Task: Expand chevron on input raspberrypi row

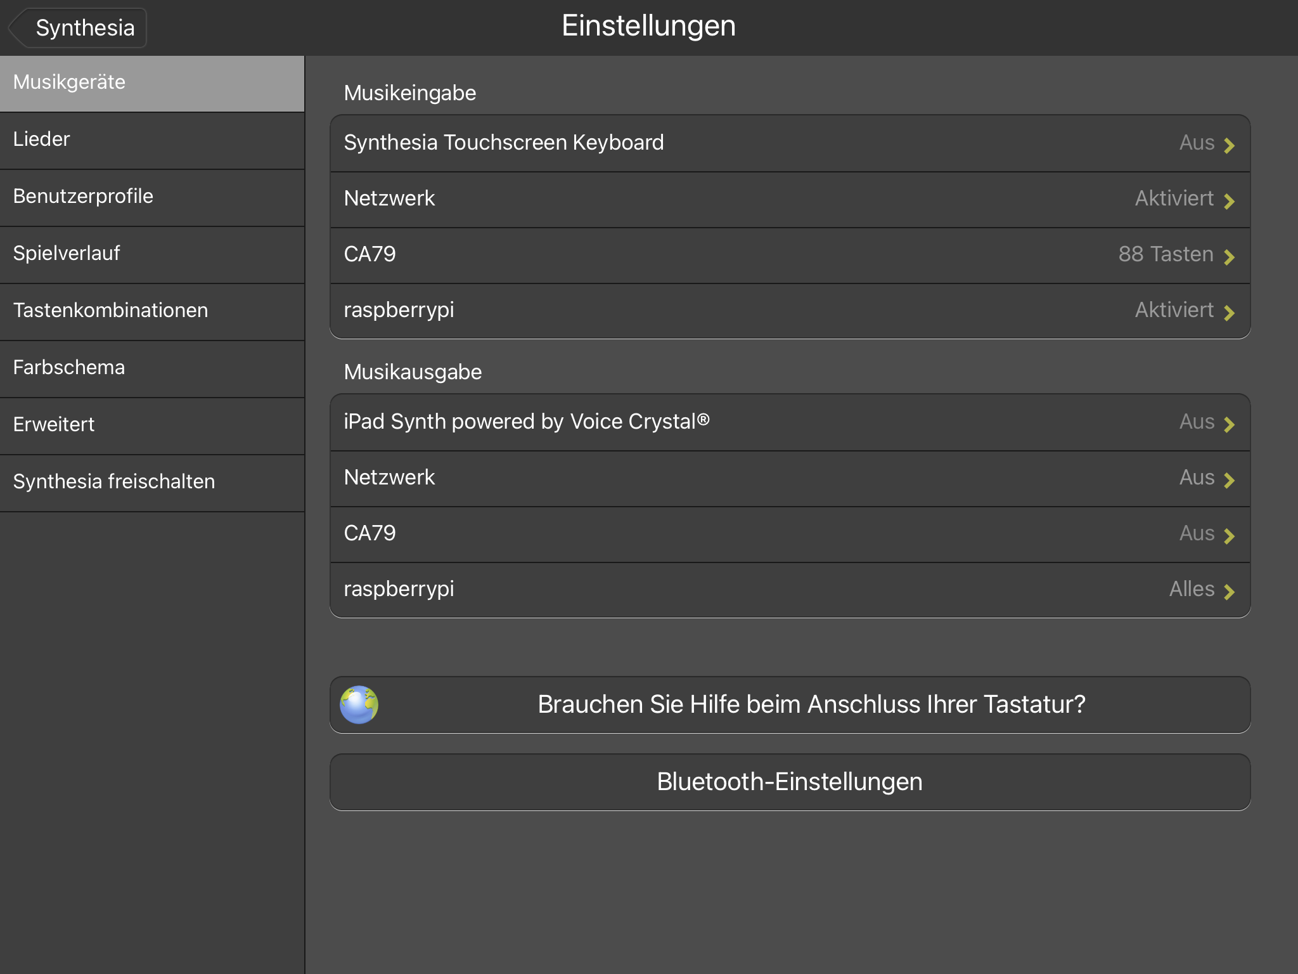Action: [1229, 313]
